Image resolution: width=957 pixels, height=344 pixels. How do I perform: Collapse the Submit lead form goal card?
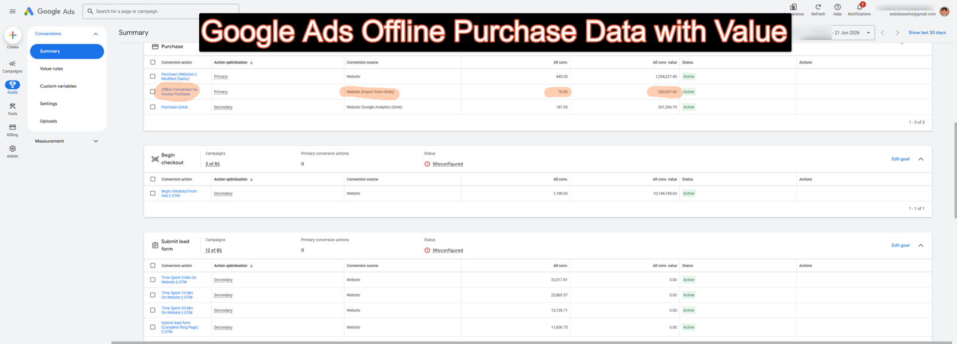tap(921, 245)
